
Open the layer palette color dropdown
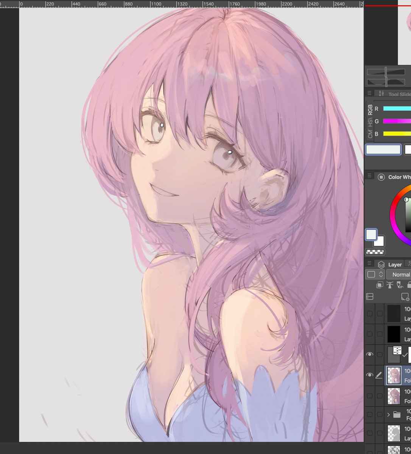tap(375, 275)
